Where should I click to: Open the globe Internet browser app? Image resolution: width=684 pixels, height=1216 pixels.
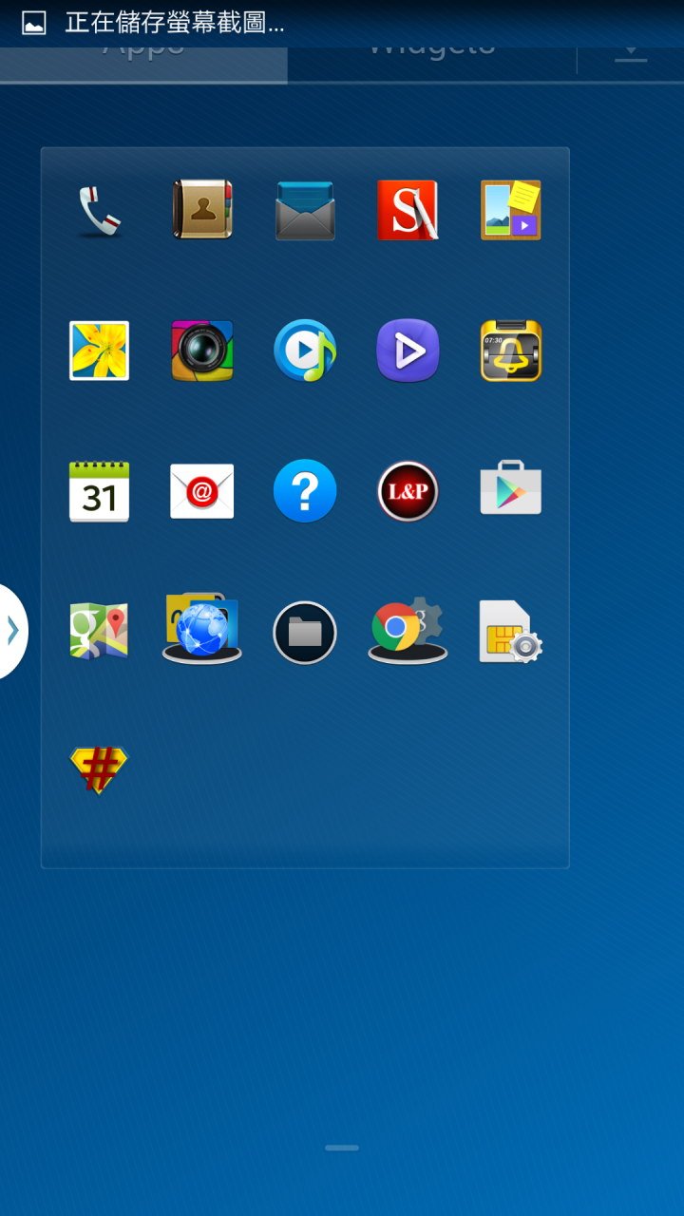point(202,628)
